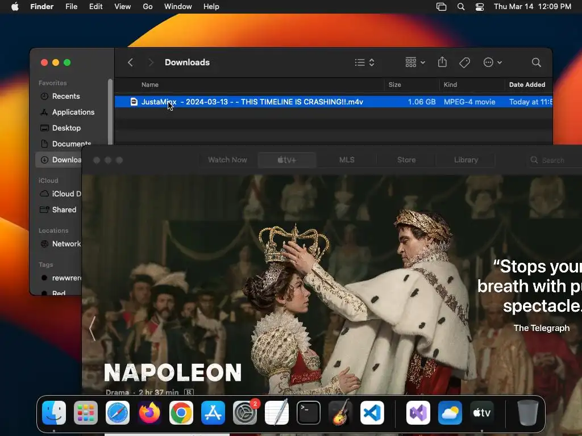Select Applications in Finder sidebar
582x436 pixels.
point(73,112)
